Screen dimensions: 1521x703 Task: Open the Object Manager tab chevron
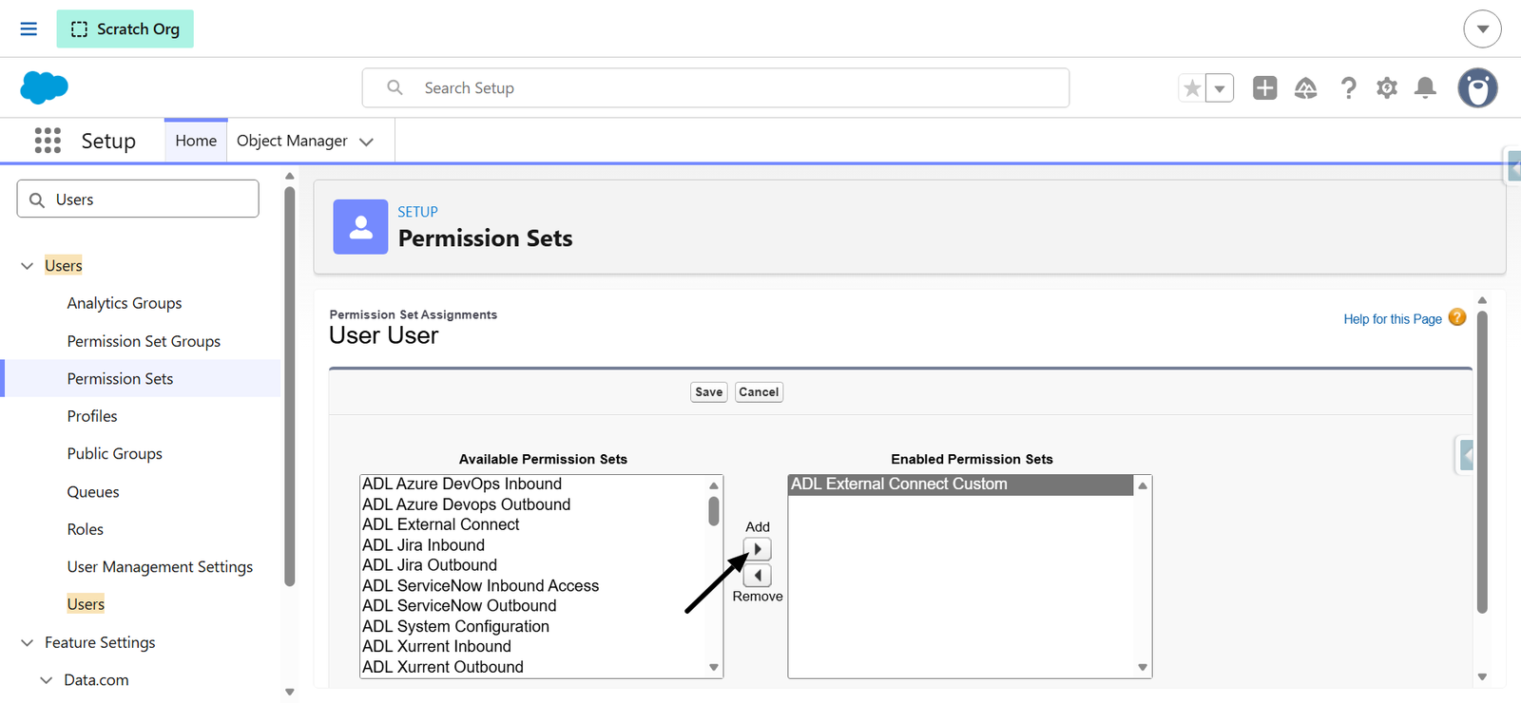367,142
